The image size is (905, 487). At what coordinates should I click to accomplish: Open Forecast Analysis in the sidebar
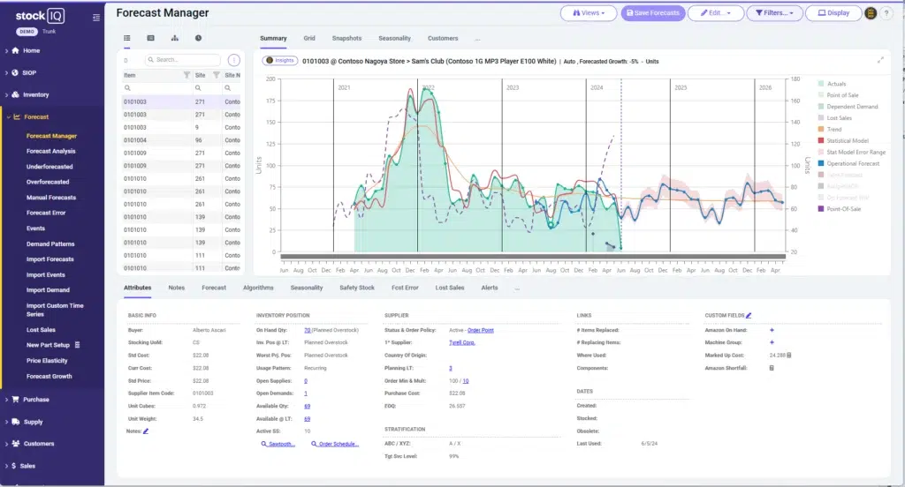point(50,151)
